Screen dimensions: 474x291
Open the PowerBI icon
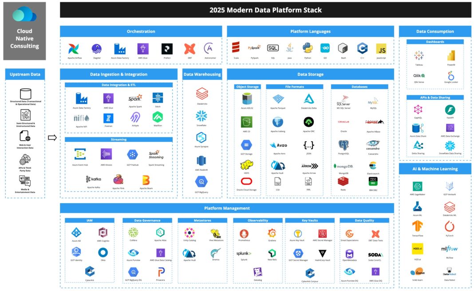[x=451, y=55]
